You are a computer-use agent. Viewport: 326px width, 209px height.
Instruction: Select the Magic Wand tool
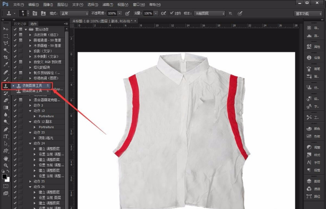click(6, 50)
